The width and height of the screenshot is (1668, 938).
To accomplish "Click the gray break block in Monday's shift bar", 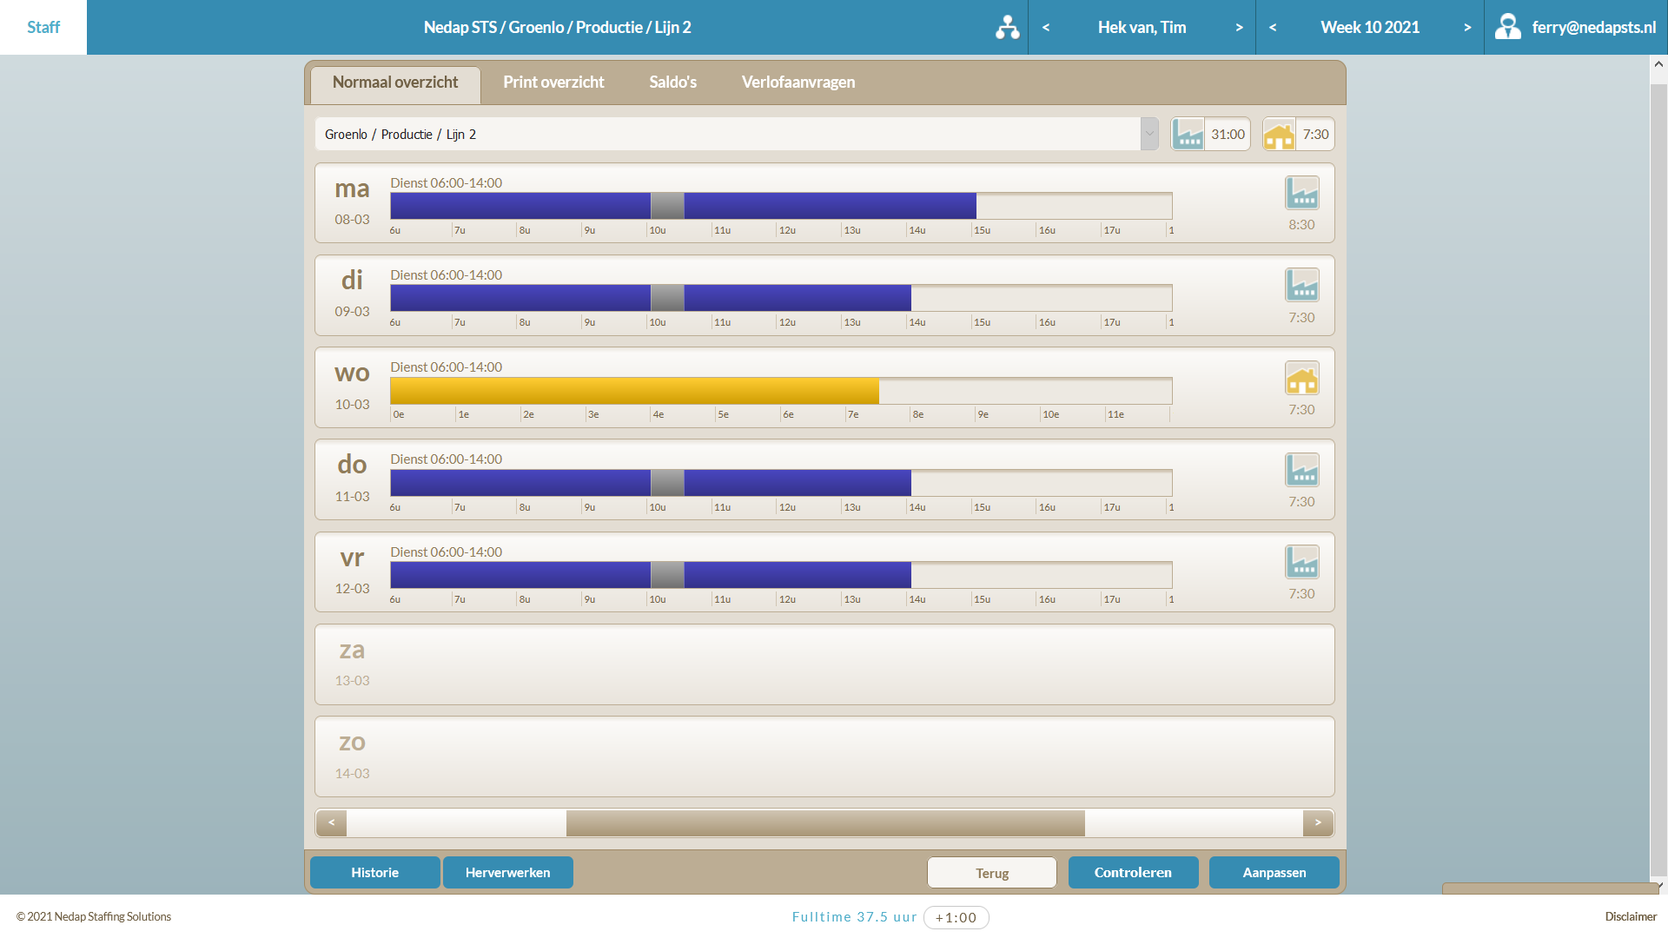I will coord(667,206).
